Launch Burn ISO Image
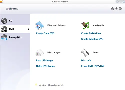 click(x=44, y=60)
